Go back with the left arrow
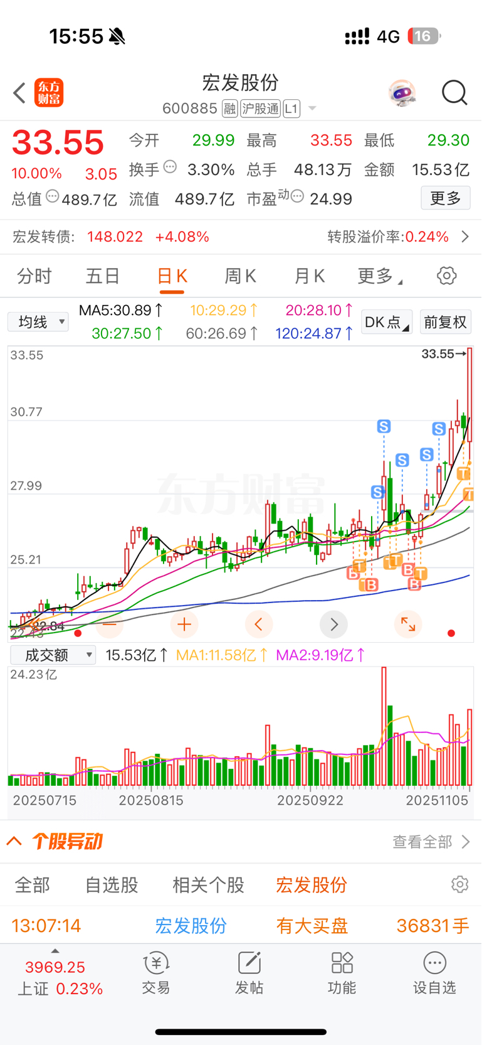This screenshot has height=1045, width=482. pos(19,93)
